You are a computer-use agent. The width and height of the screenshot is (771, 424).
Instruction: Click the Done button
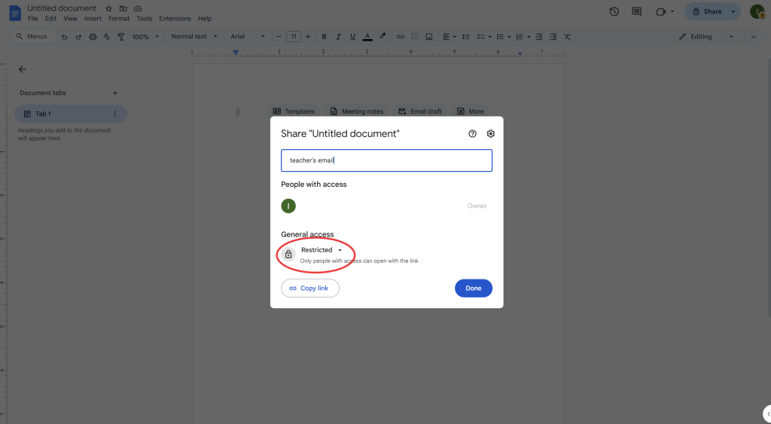pyautogui.click(x=473, y=288)
